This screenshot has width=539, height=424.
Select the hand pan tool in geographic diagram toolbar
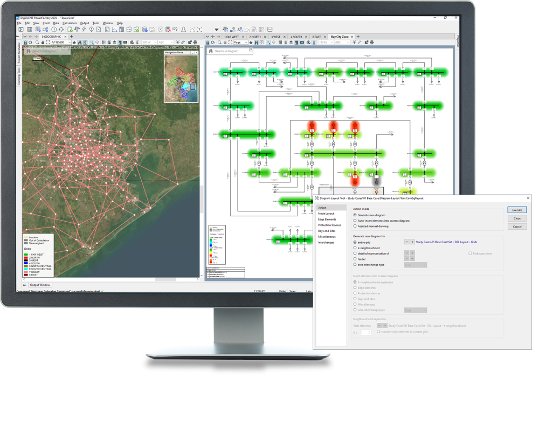[43, 43]
